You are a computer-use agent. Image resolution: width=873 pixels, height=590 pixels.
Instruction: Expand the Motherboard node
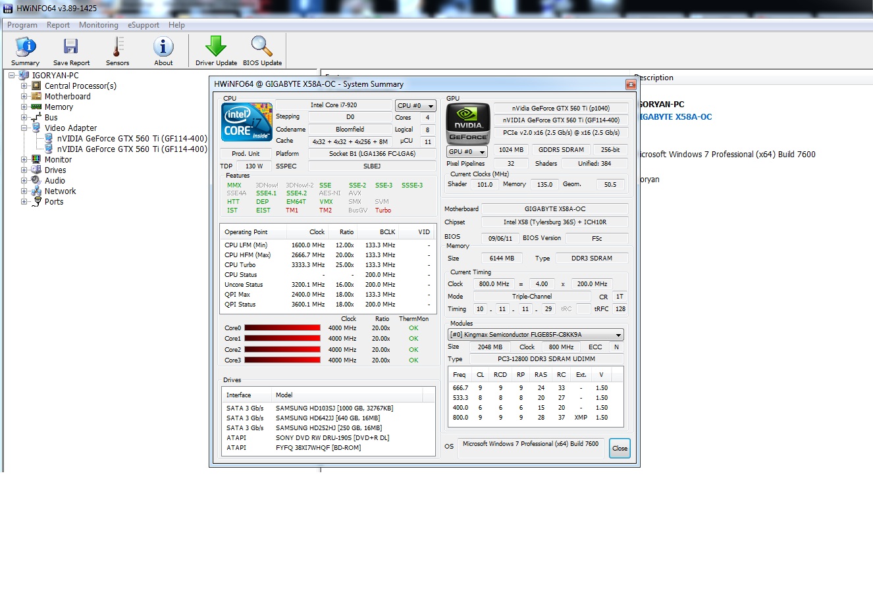coord(24,96)
